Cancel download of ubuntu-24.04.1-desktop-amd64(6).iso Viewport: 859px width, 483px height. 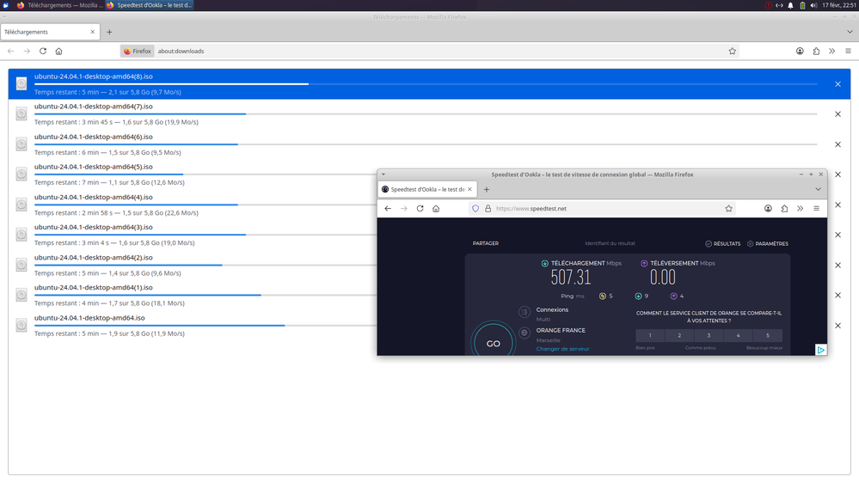838,144
